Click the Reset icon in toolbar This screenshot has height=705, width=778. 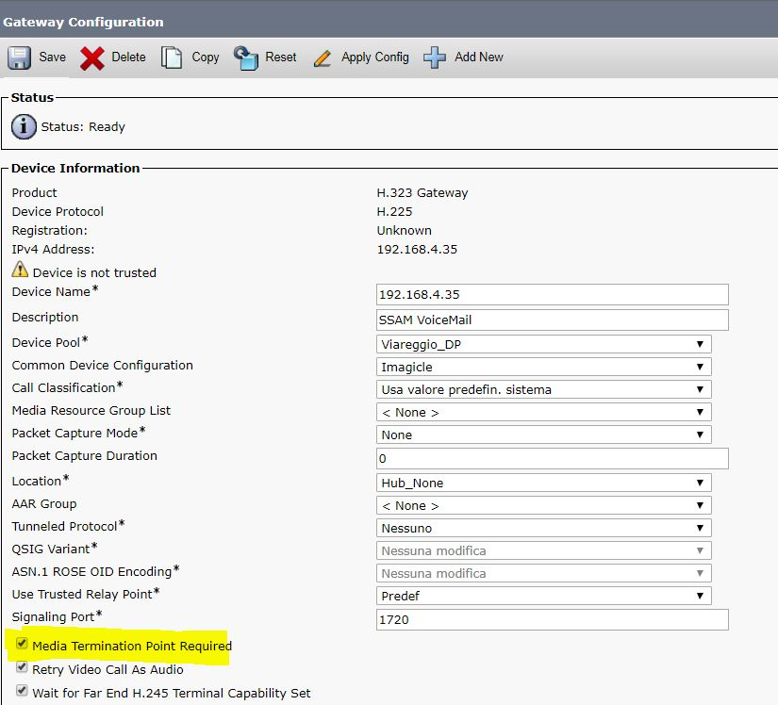coord(246,57)
